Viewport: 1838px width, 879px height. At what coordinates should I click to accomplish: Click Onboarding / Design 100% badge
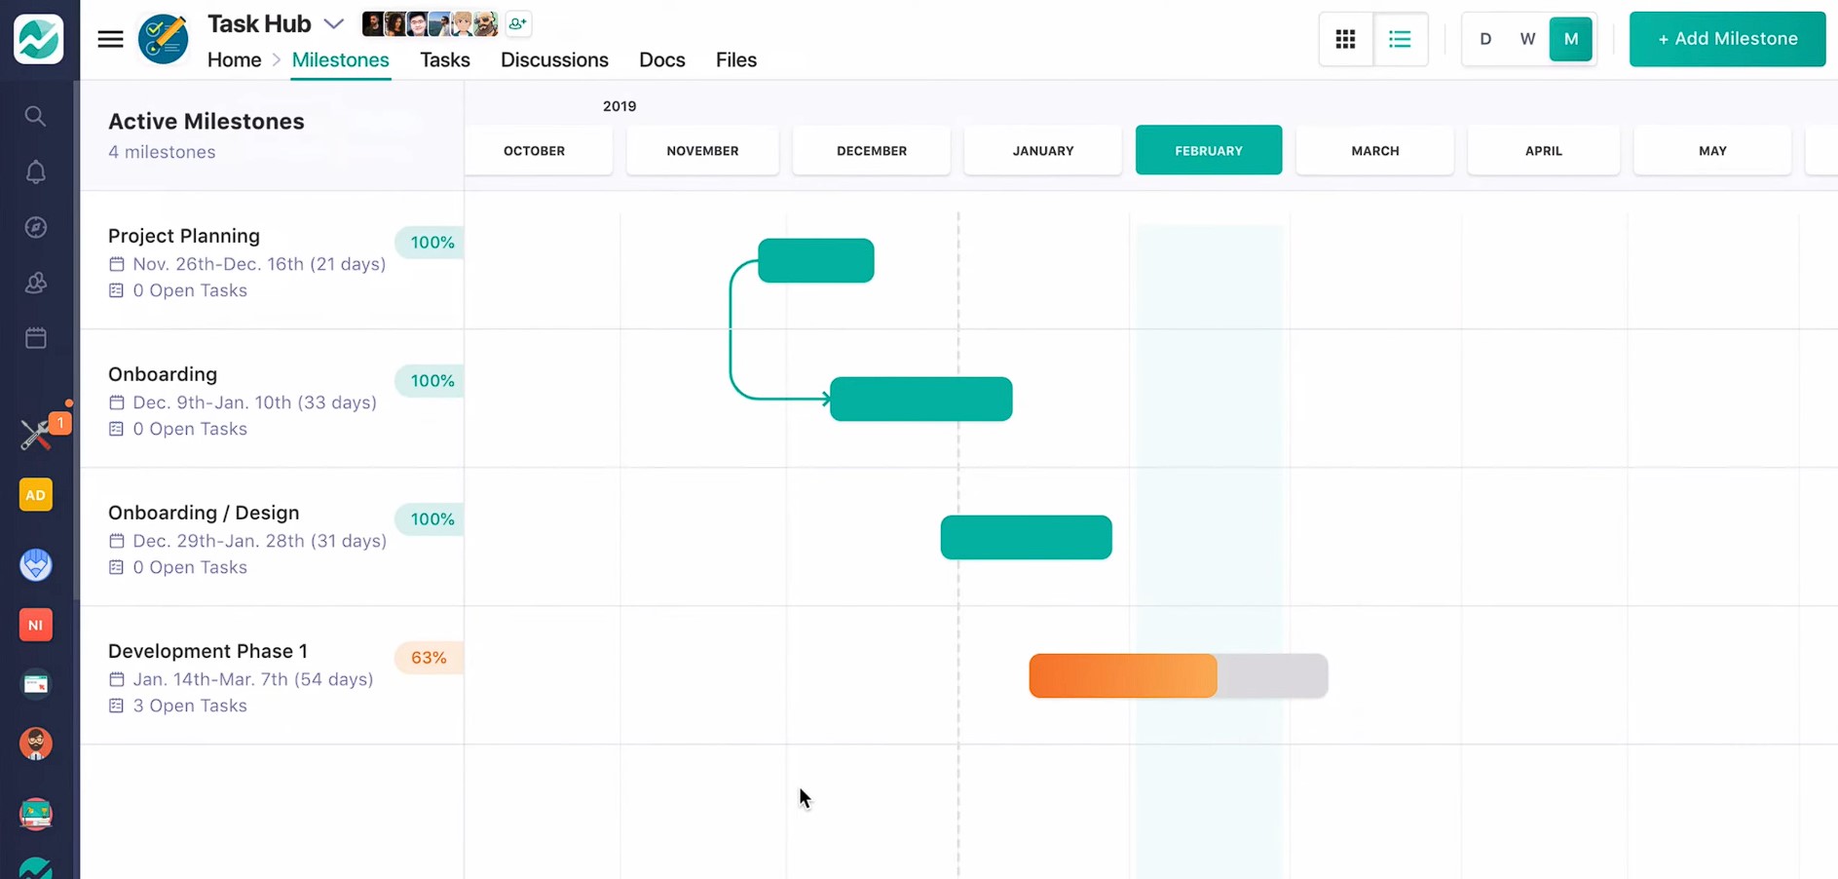[x=430, y=519]
